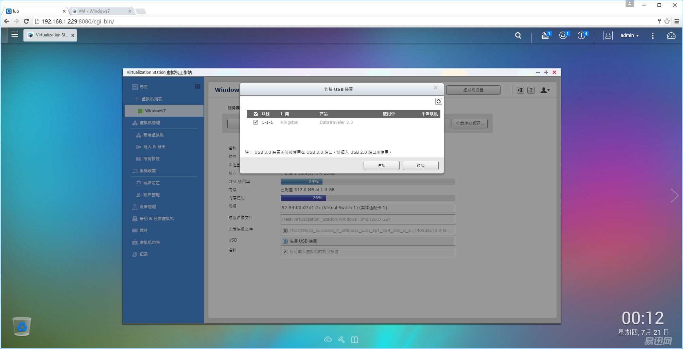Click the cloud icon at bottom

tap(328, 339)
